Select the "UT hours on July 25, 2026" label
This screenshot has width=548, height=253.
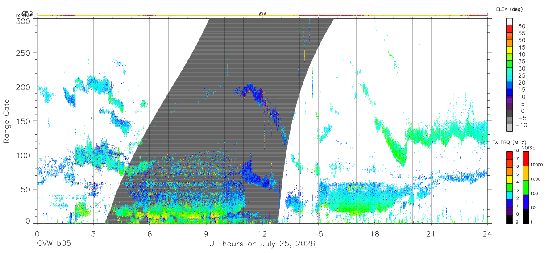coord(262,244)
